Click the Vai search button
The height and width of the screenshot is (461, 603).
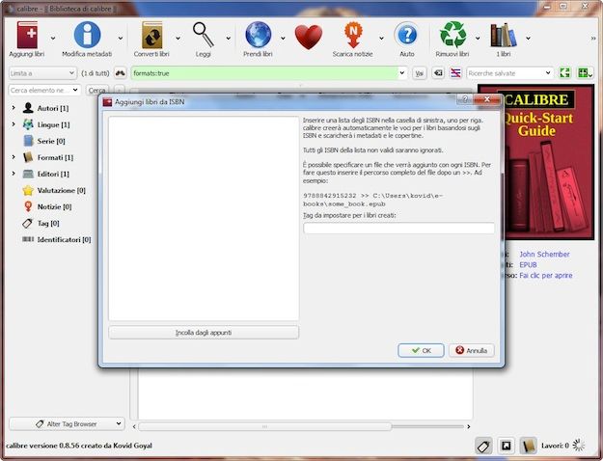[x=419, y=73]
